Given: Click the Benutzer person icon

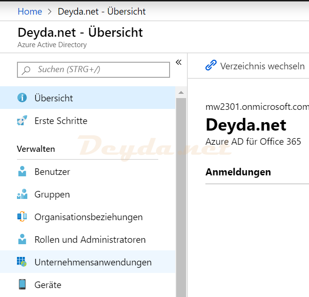Looking at the screenshot, I should 22,172.
